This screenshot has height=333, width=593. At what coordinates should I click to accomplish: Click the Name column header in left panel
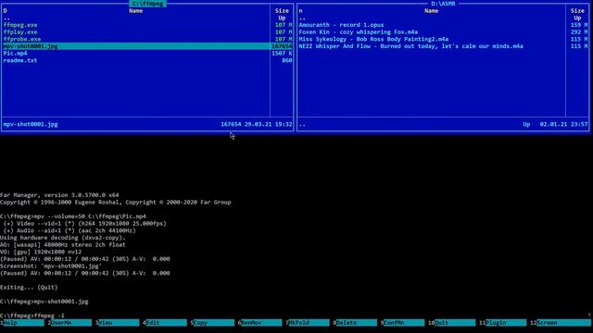(135, 10)
